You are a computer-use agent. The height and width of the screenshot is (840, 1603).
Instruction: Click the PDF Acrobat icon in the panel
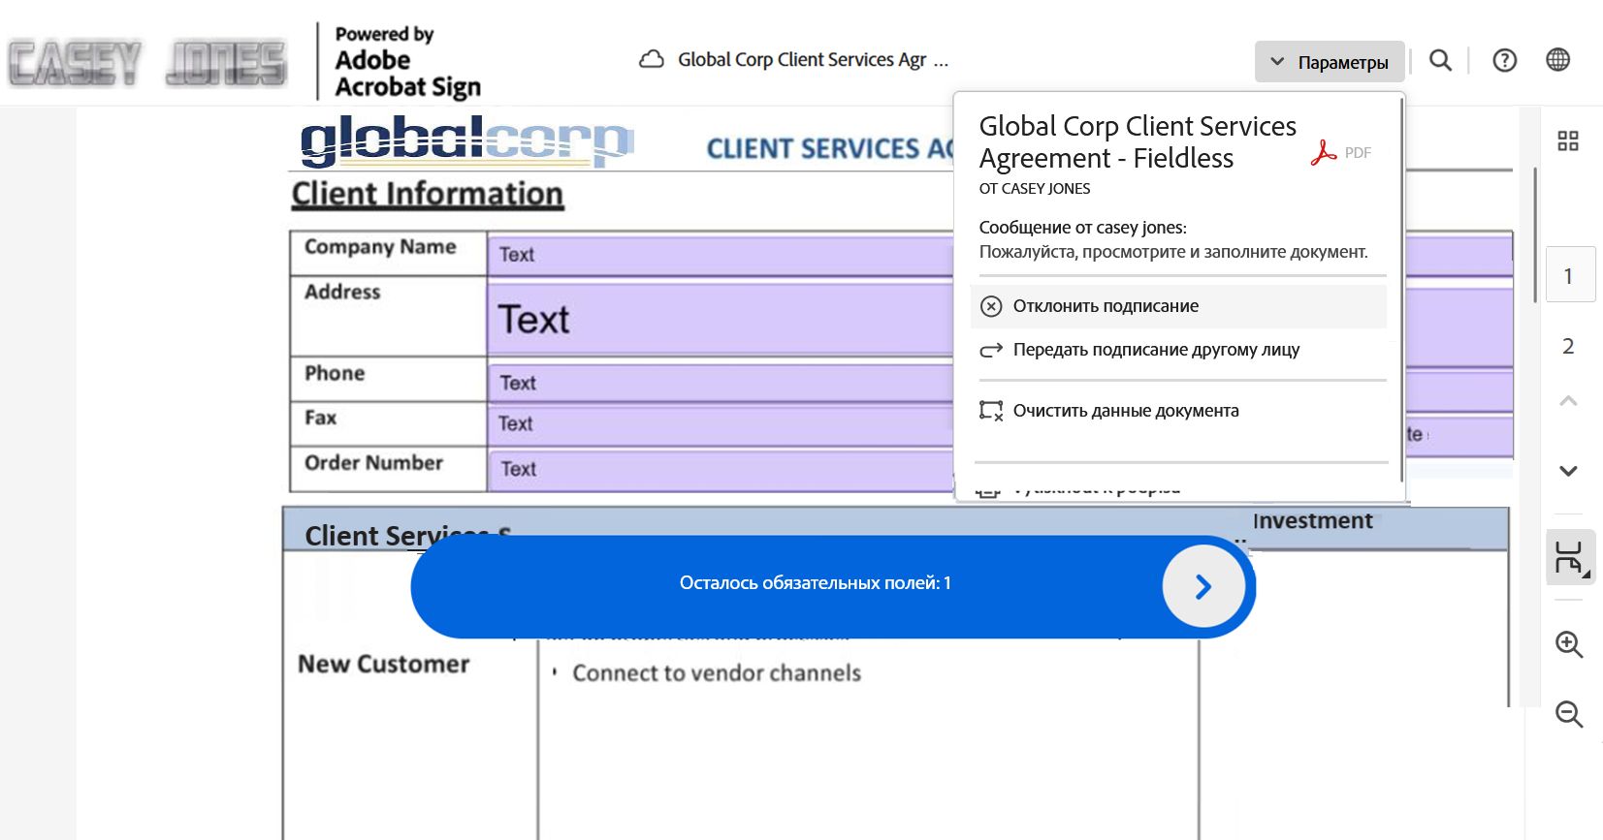click(1324, 153)
